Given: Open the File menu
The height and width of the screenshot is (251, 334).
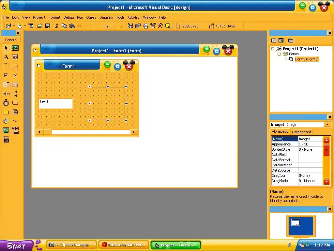Looking at the screenshot, I should pyautogui.click(x=6, y=18).
